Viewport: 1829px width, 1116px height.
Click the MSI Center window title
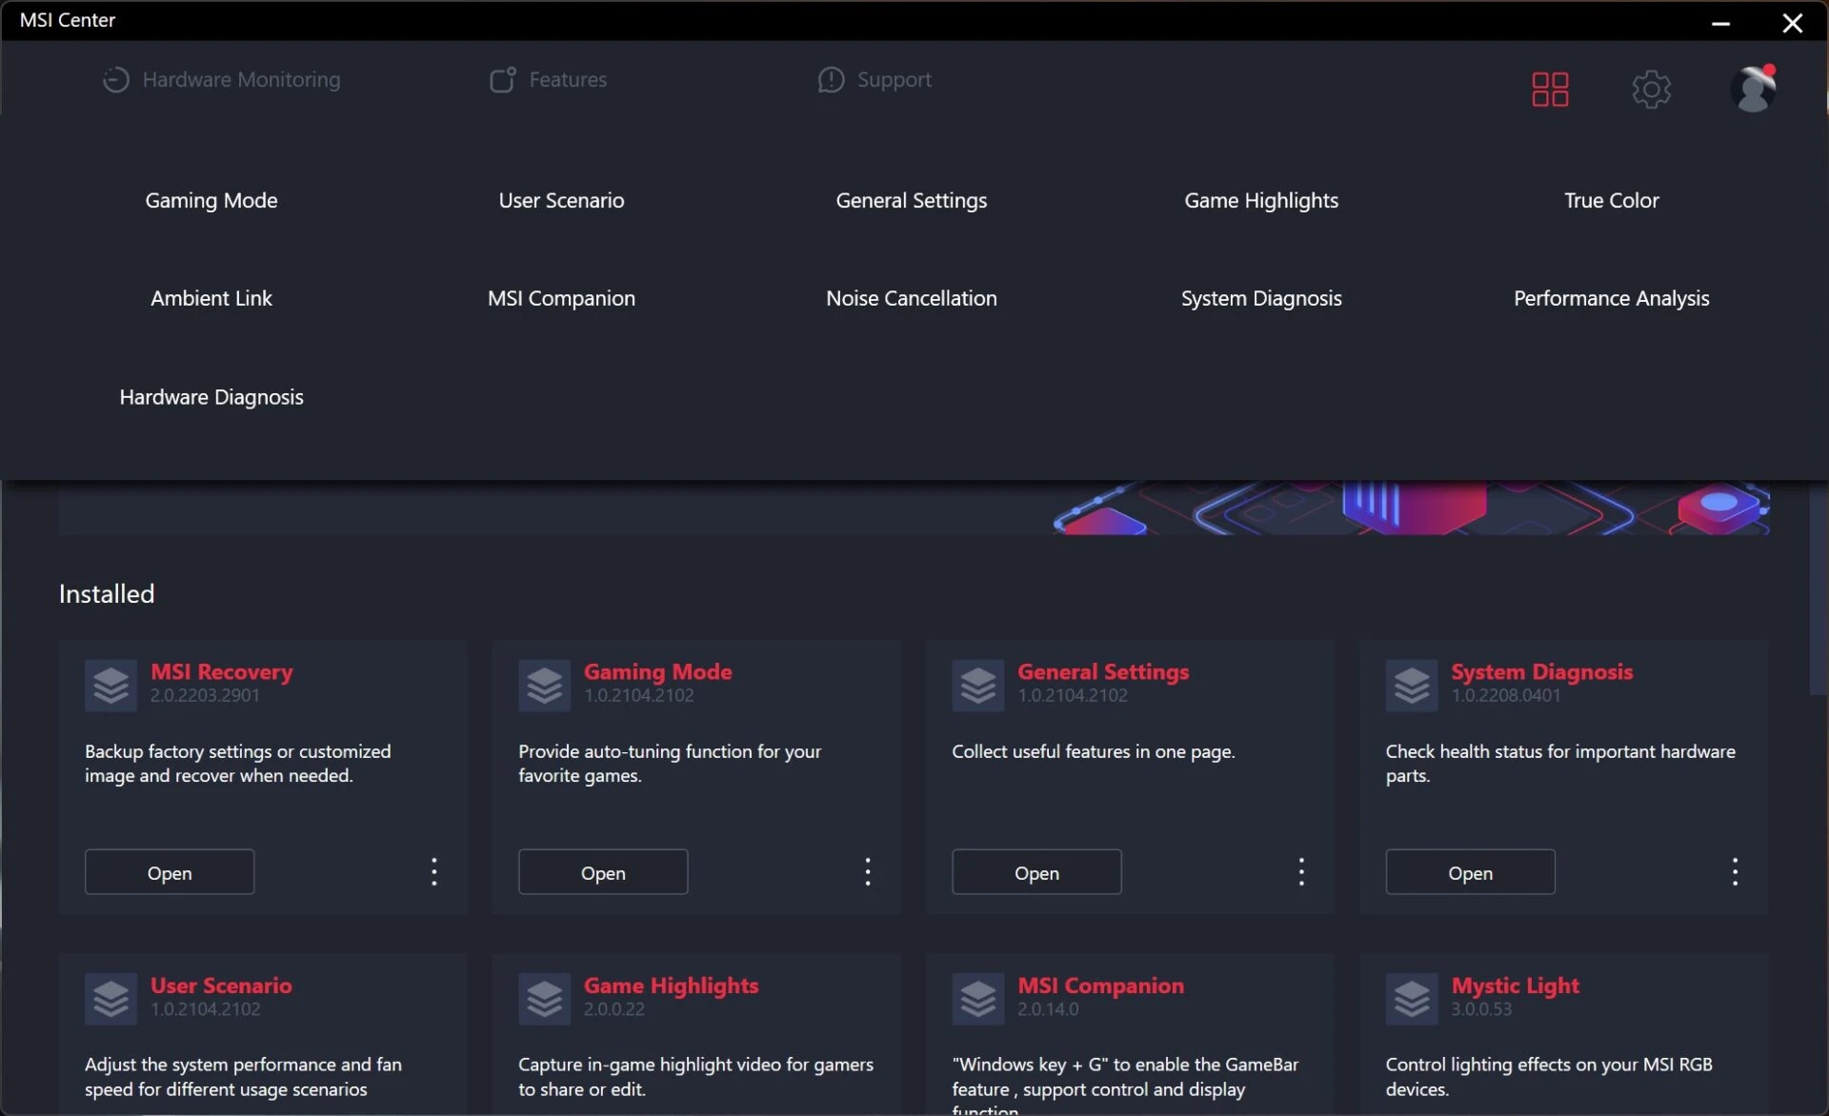[x=68, y=20]
